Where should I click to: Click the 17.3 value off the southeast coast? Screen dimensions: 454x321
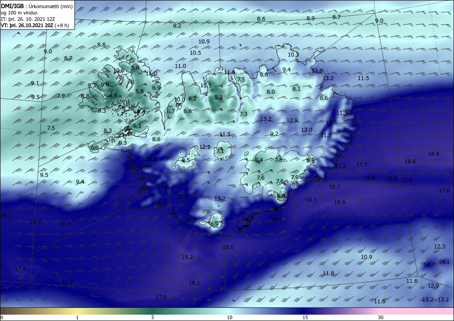pos(340,166)
